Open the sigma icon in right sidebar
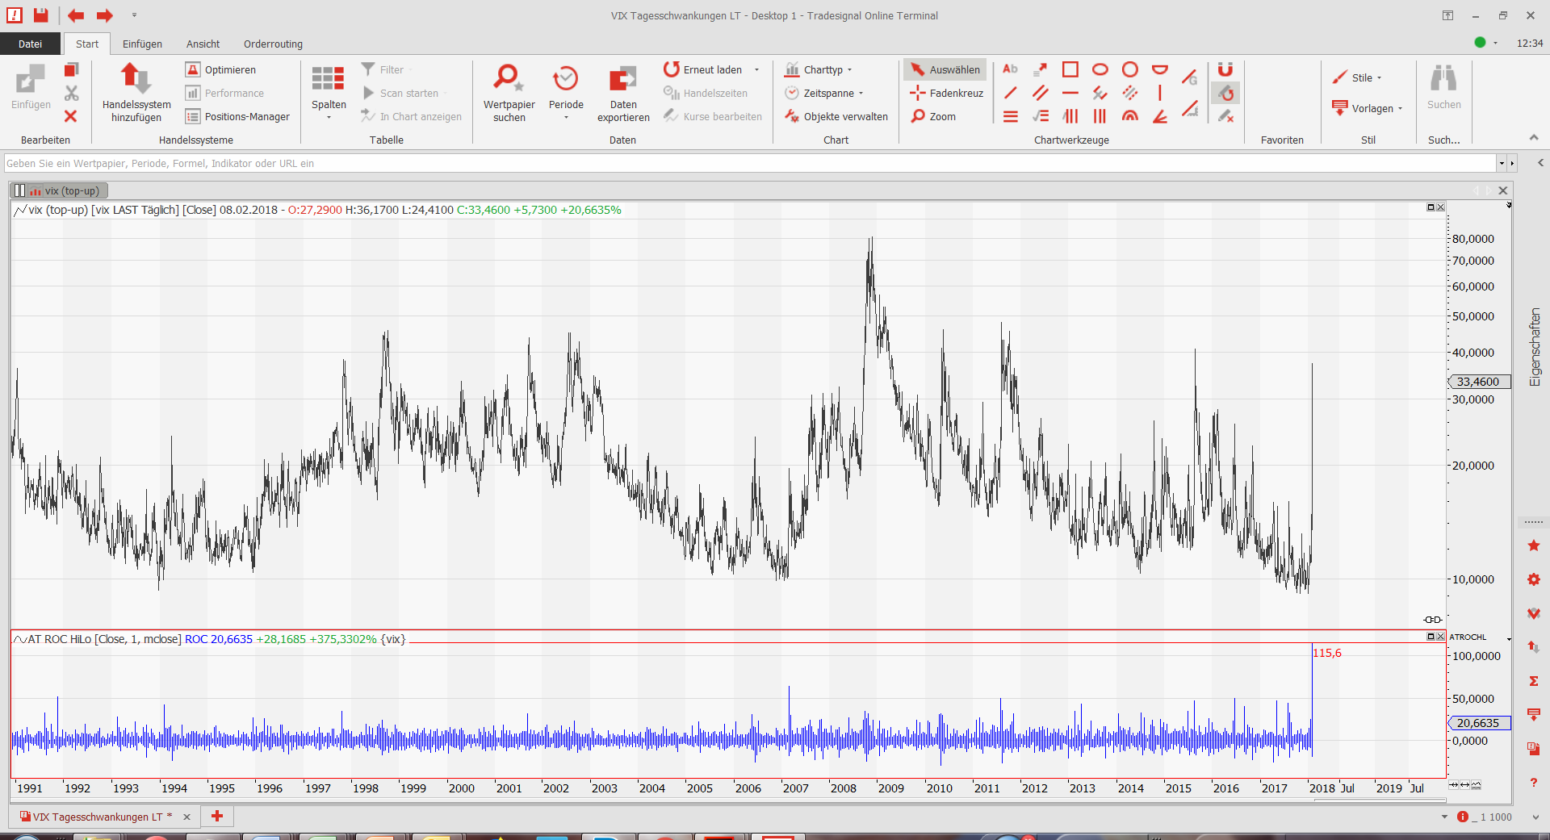 point(1534,681)
